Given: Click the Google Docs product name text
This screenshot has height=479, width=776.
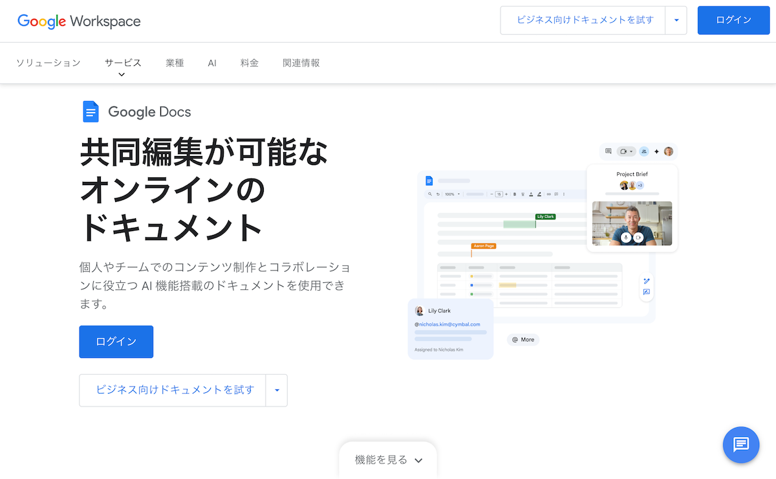Looking at the screenshot, I should pyautogui.click(x=149, y=111).
